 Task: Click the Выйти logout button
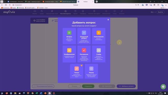(160, 12)
